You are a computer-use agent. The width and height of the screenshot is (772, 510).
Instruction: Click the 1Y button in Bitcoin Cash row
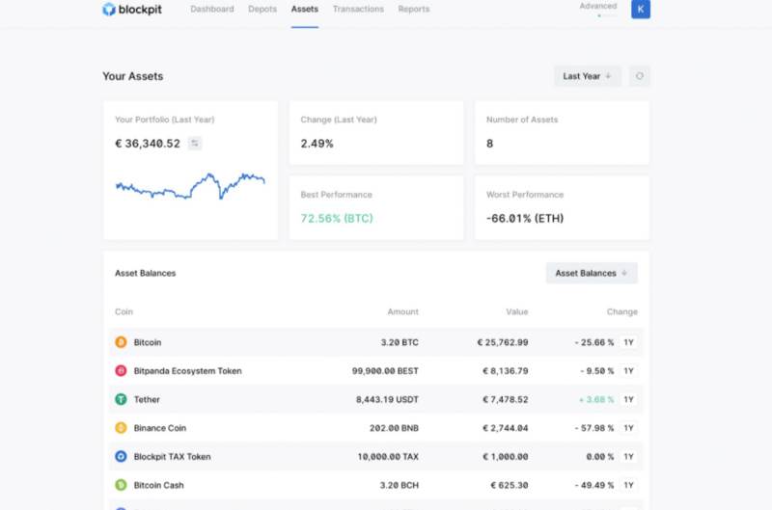[x=629, y=485]
